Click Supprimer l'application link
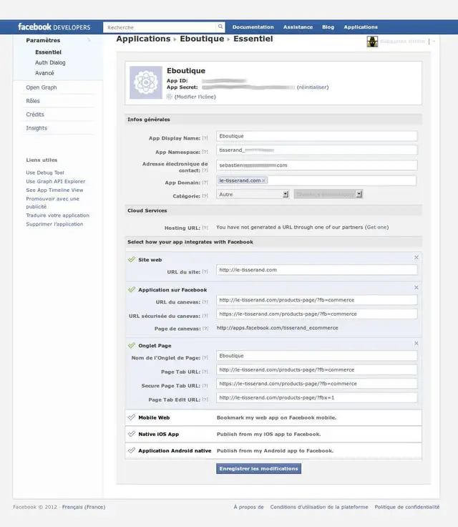The width and height of the screenshot is (458, 527). [54, 224]
